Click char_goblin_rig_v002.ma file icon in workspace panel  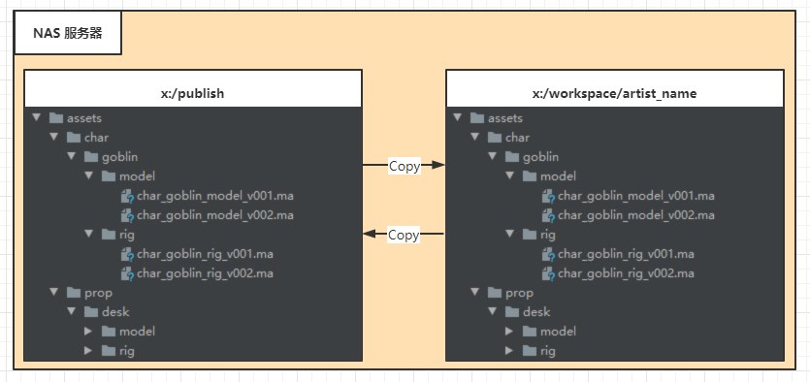(549, 273)
